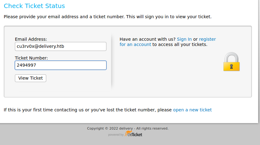Focus the Email Address input field

pos(61,47)
